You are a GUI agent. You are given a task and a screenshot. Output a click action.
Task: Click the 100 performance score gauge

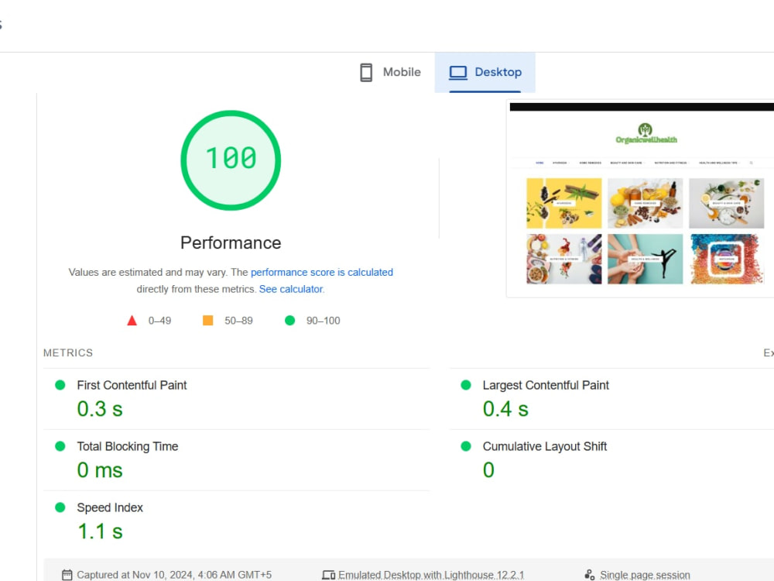point(231,160)
